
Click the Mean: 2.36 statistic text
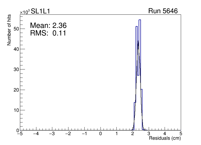(x=48, y=25)
